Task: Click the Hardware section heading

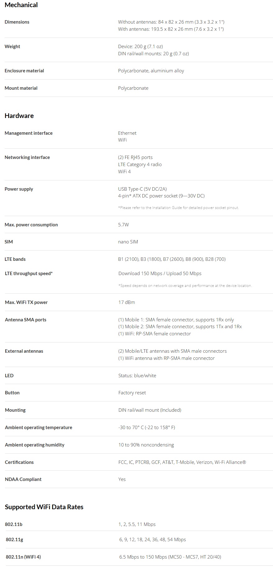Action: tap(19, 116)
